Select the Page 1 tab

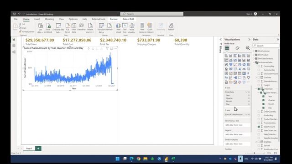point(29,149)
